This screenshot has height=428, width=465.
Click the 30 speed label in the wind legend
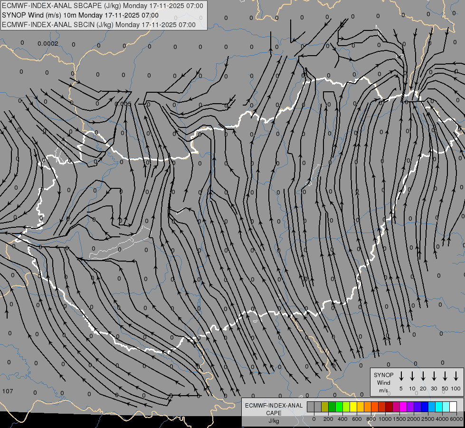434,389
